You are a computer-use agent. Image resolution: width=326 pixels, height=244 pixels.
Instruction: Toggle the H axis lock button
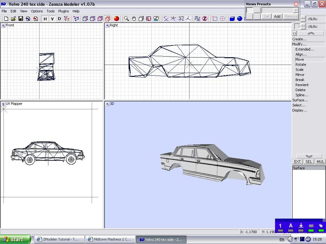pos(45,19)
